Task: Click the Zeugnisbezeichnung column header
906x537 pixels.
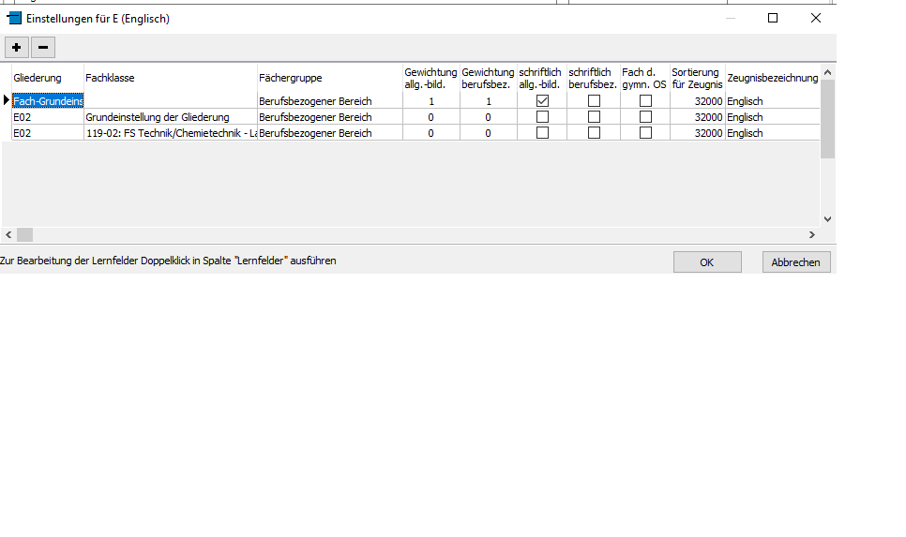Action: click(773, 78)
